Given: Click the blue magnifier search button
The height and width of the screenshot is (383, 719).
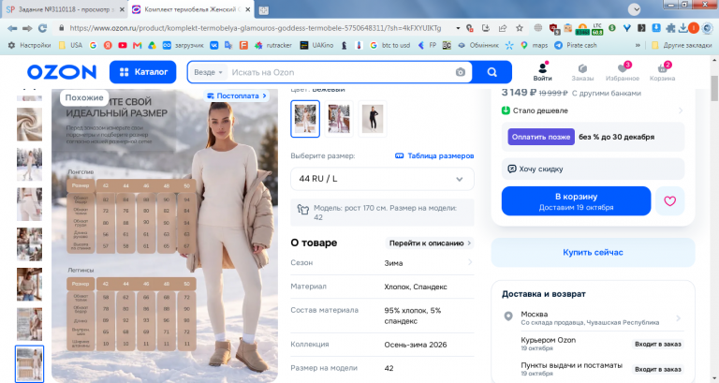Looking at the screenshot, I should pyautogui.click(x=492, y=72).
